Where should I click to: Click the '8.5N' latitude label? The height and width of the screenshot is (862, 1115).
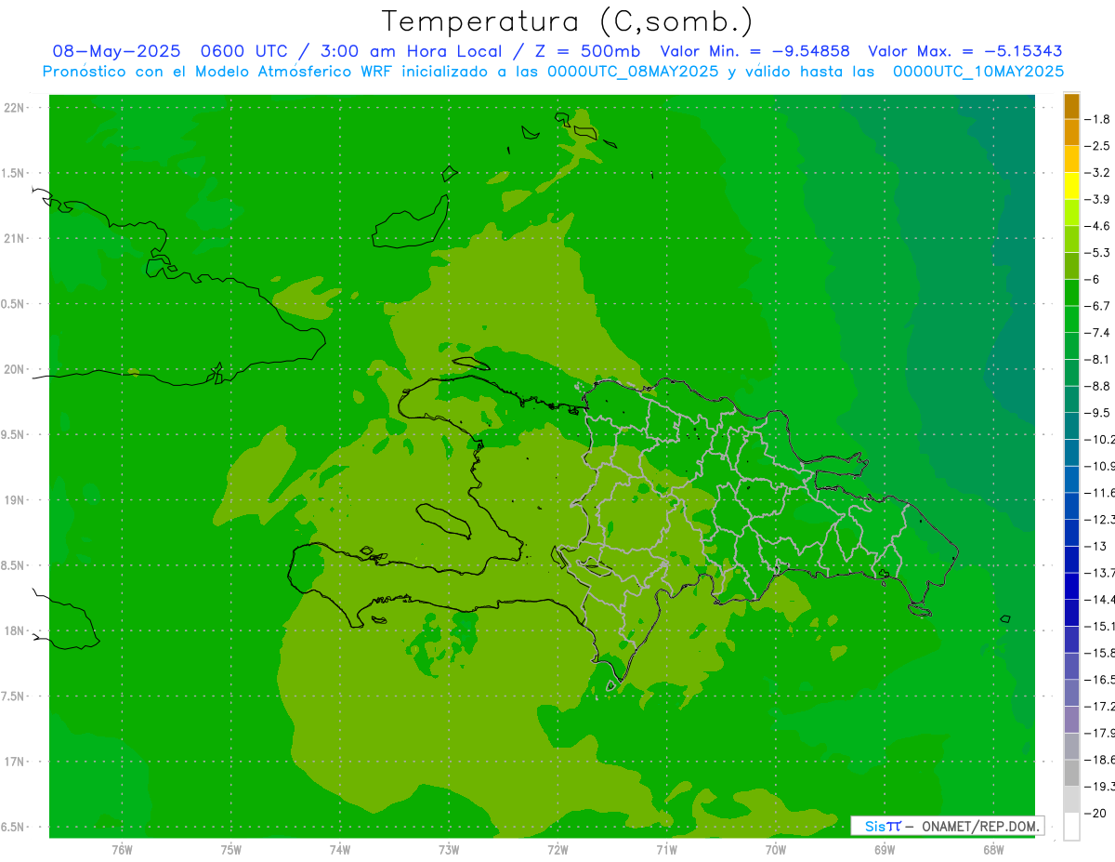pyautogui.click(x=13, y=565)
